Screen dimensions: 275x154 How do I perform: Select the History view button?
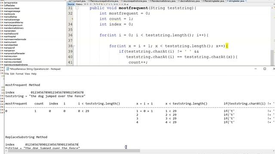tap(79, 4)
